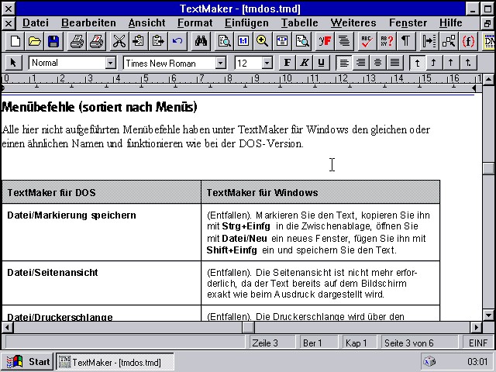Justify the paragraph with the full lines icon

(x=394, y=63)
